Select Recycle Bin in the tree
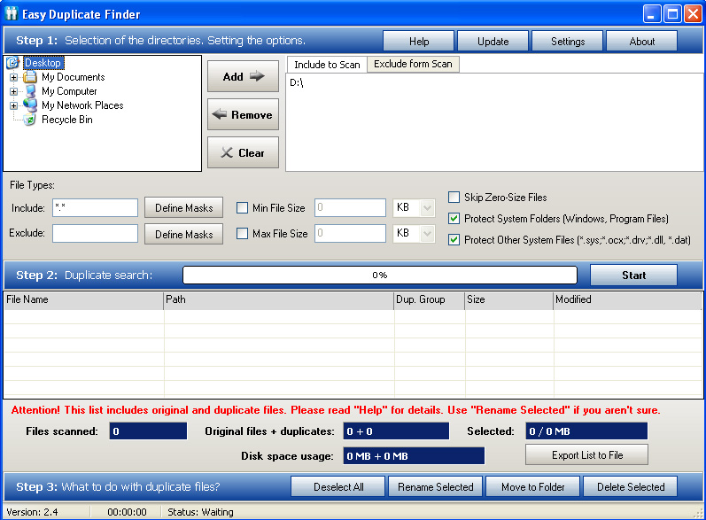 coord(67,120)
